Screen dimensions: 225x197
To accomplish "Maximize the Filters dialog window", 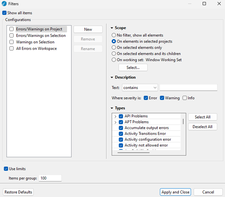I will pyautogui.click(x=204, y=4).
